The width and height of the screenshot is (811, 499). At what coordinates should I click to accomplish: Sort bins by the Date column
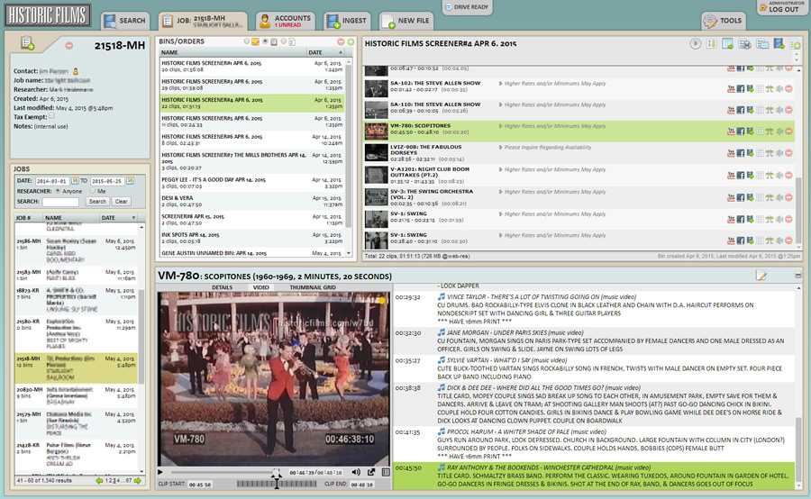click(326, 52)
